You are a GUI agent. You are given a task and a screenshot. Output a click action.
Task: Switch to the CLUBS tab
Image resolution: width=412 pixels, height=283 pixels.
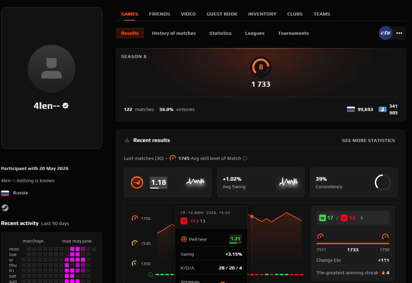(x=295, y=14)
